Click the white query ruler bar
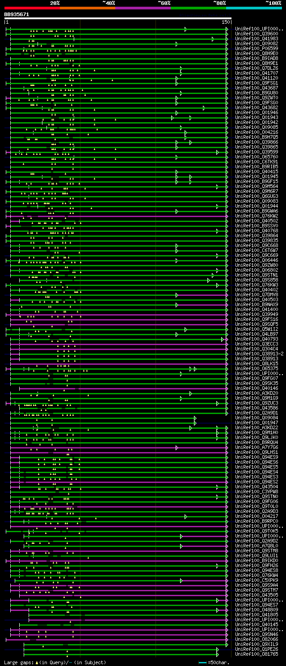Viewport: 286px width, 666px height. [x=118, y=18]
